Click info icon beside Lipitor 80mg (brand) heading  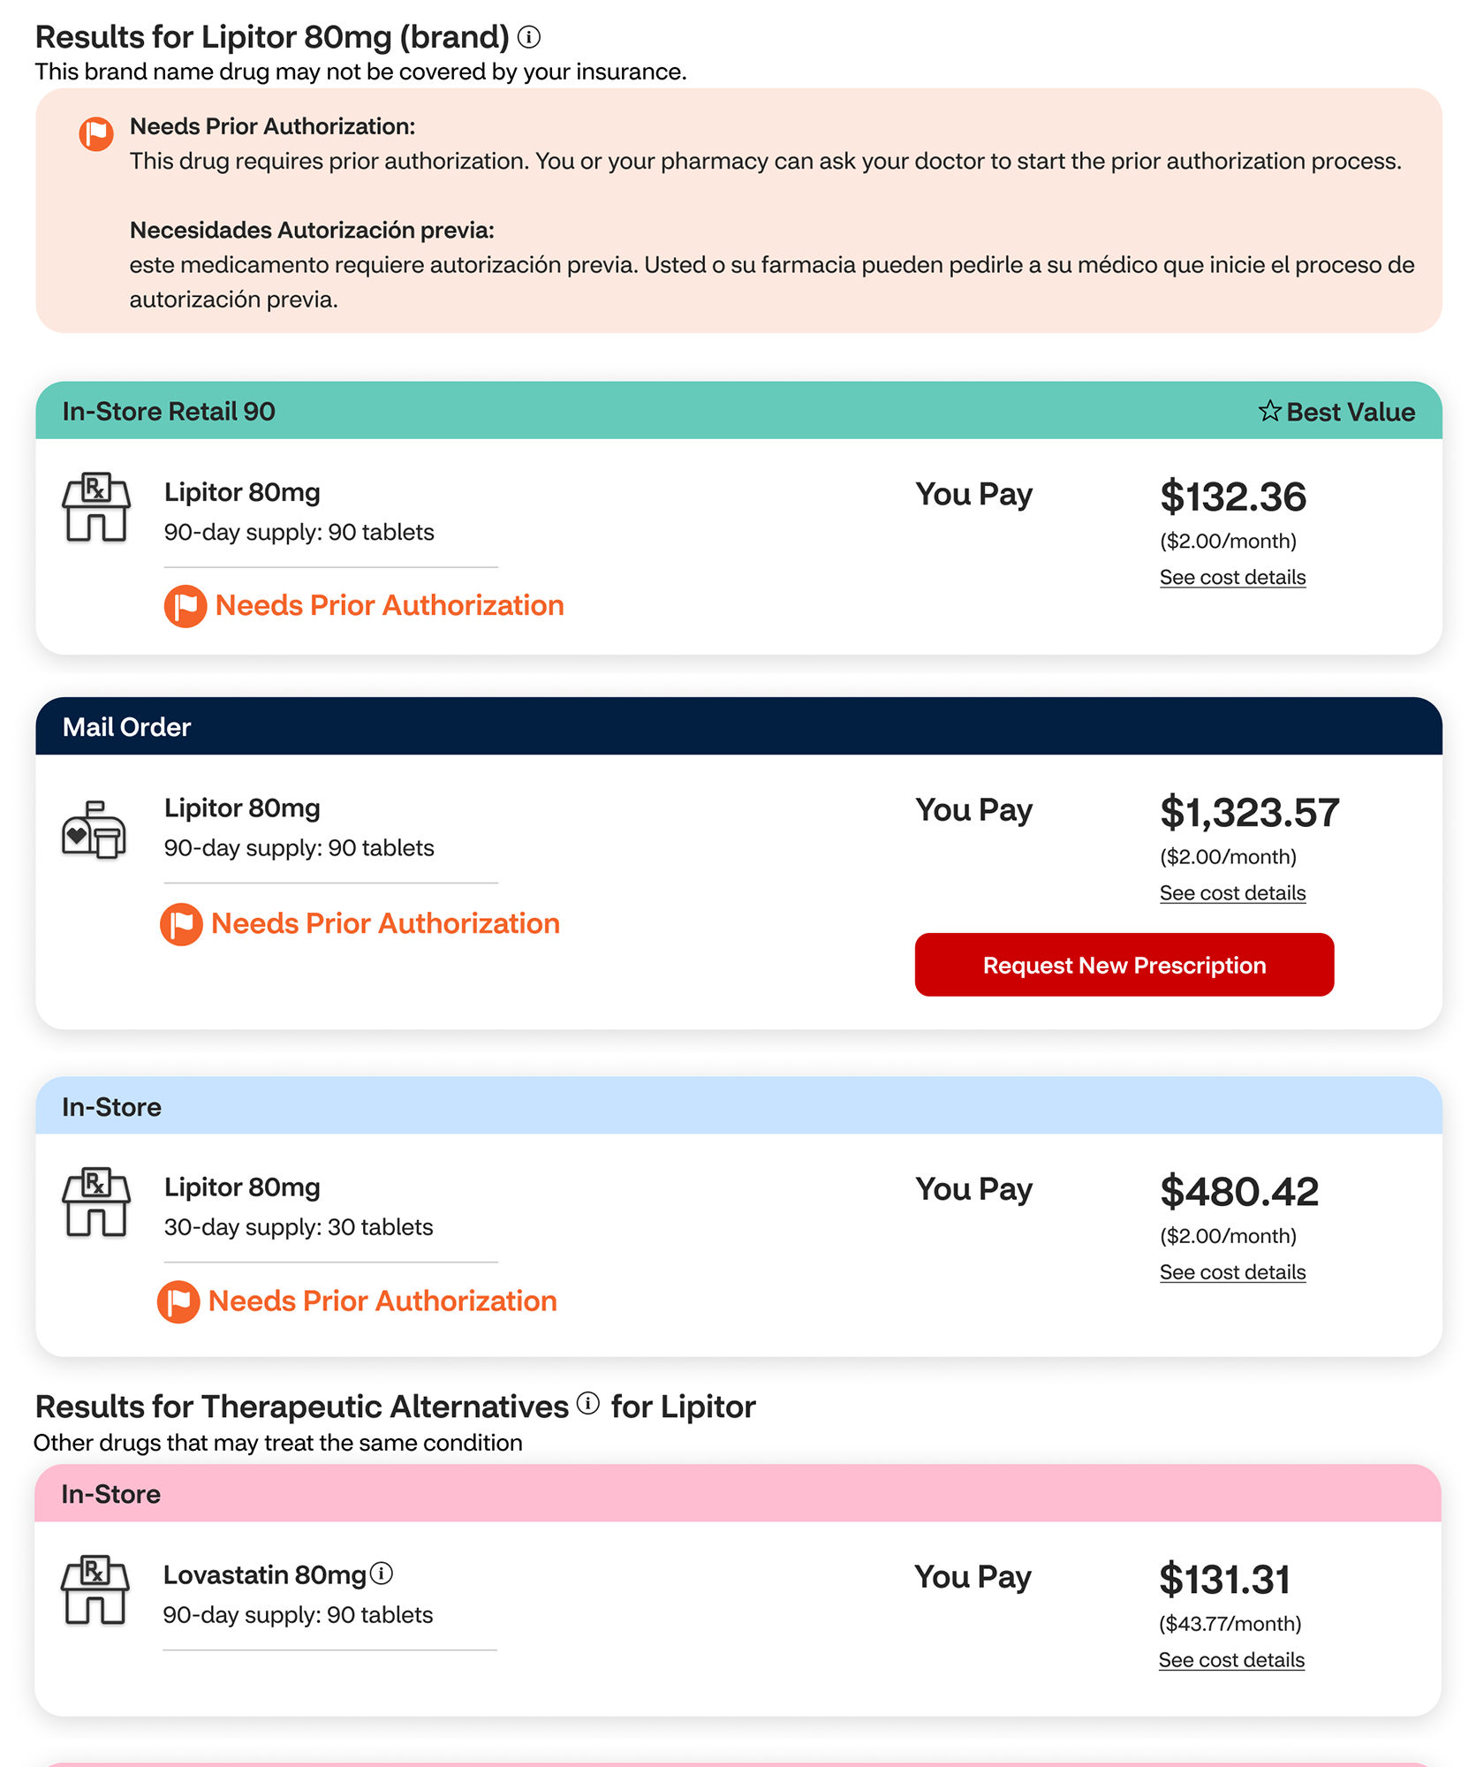(529, 37)
